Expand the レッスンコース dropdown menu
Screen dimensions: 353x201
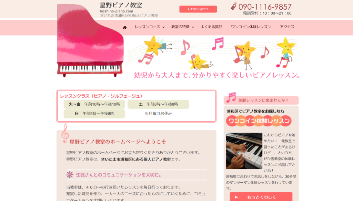(150, 27)
